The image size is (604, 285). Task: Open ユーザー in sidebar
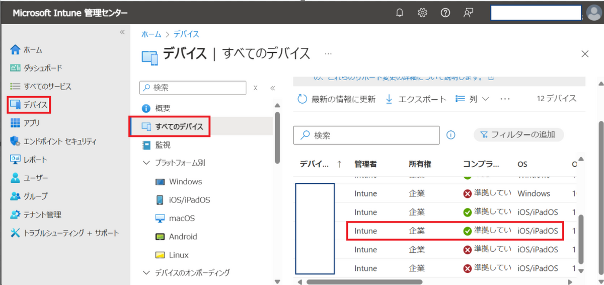(29, 178)
